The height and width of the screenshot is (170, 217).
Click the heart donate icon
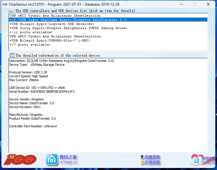click(197, 160)
